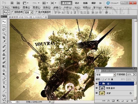Image resolution: width=138 pixels, height=104 pixels.
Task: Open the opacity slider arrow
Action: pyautogui.click(x=135, y=74)
